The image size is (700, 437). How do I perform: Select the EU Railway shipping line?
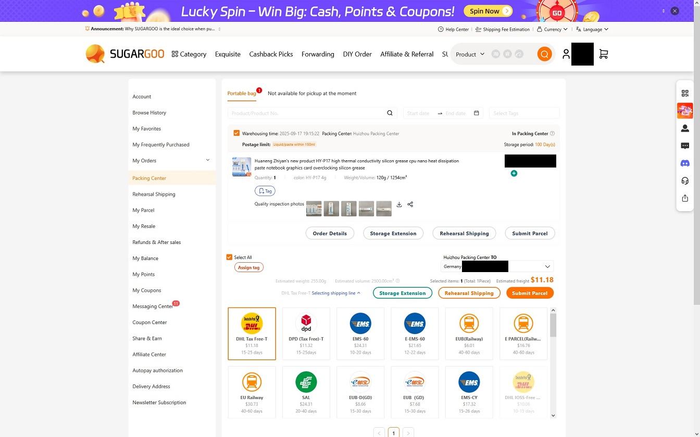[x=252, y=392]
